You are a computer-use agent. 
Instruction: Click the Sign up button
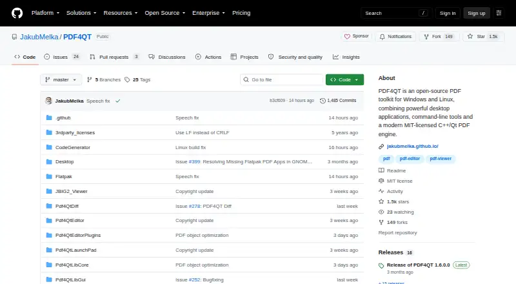477,13
